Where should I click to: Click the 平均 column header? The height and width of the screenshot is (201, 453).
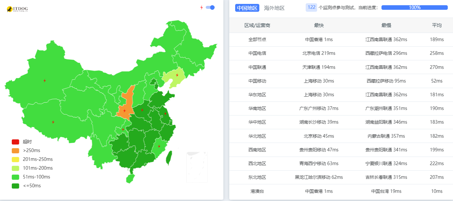coord(437,25)
